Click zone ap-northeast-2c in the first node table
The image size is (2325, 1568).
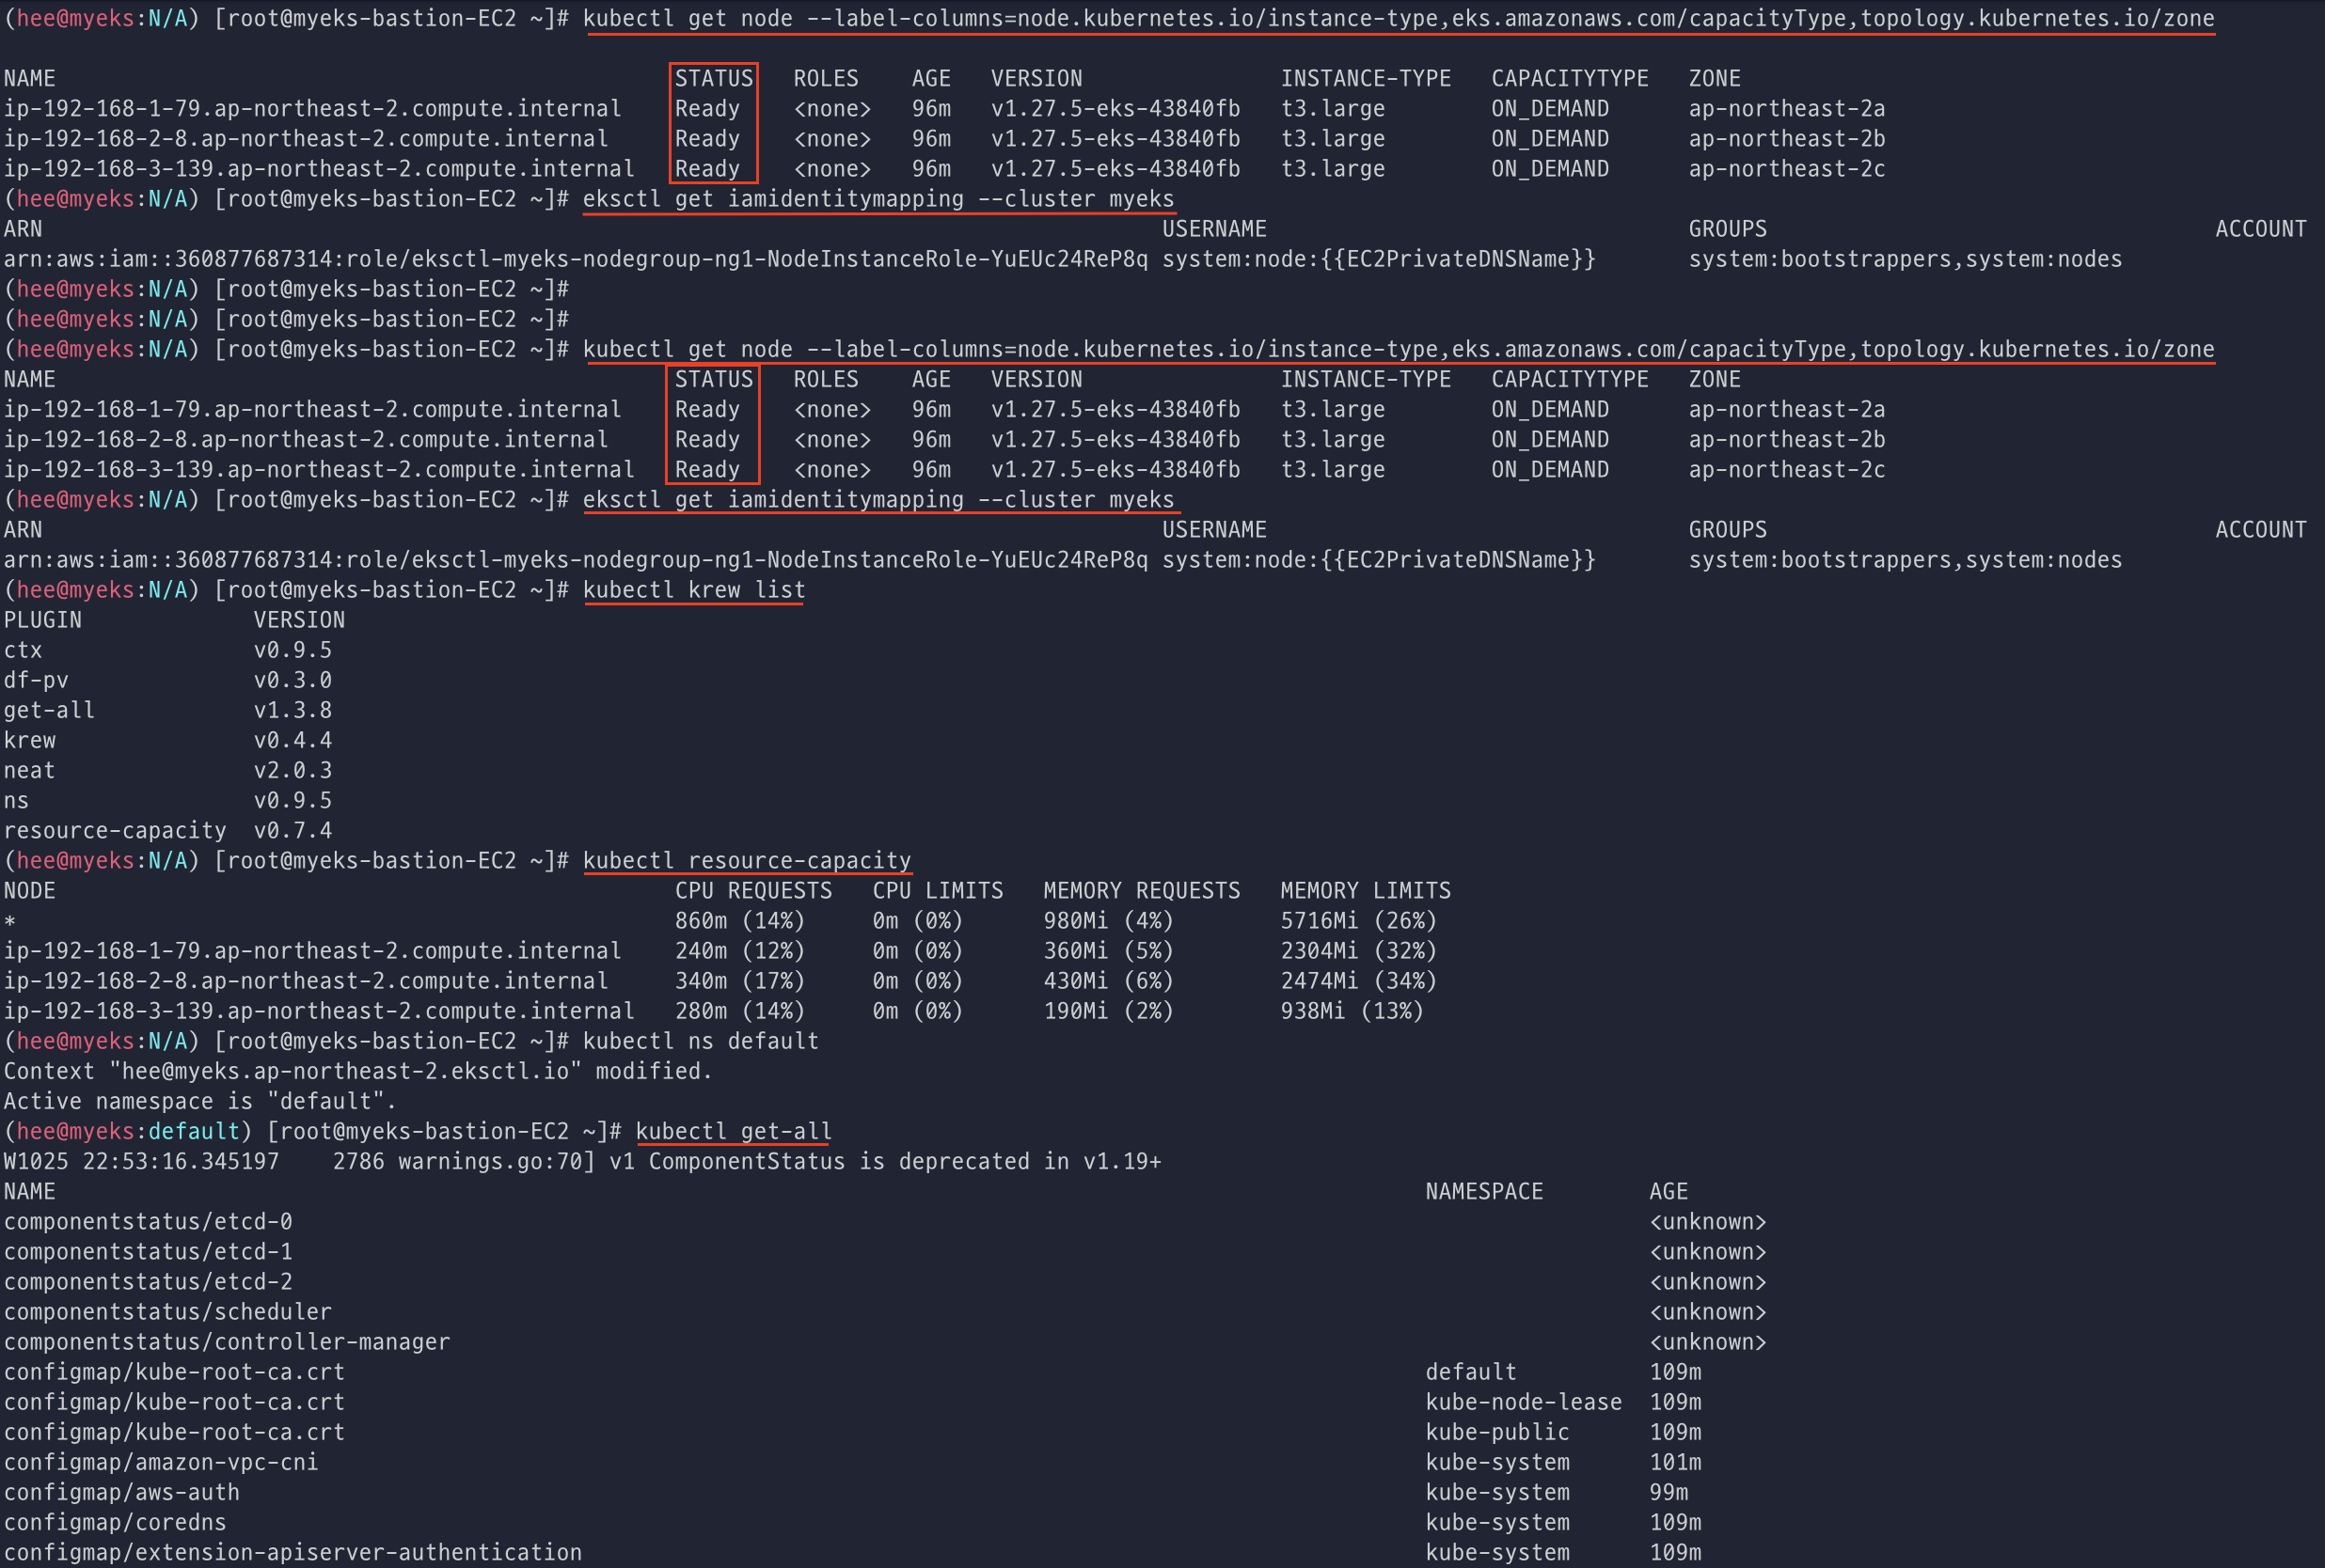(1786, 169)
